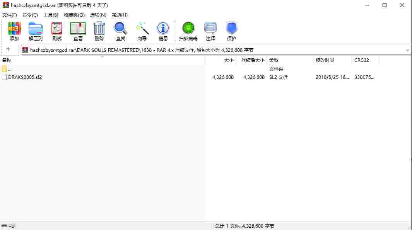
Task: Open the Options (选项) menu
Action: (98, 15)
